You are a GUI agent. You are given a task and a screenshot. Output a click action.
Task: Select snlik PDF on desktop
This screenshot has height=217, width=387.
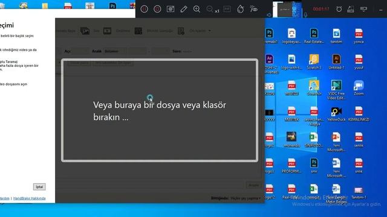[x=359, y=166]
